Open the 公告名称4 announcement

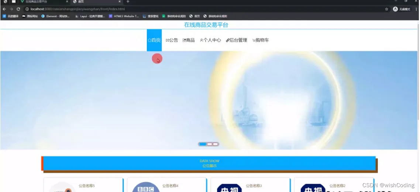click(171, 186)
